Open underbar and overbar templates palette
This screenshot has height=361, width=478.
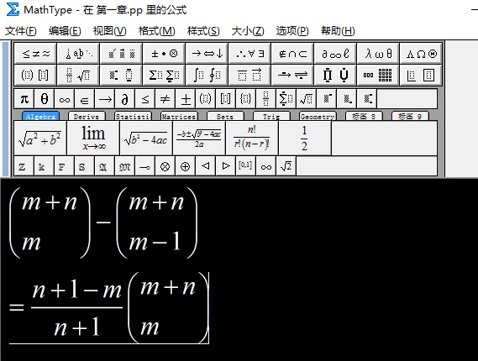coord(250,75)
